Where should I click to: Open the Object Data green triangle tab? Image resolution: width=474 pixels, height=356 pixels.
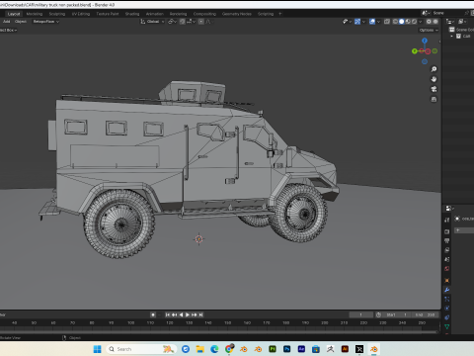(x=447, y=326)
